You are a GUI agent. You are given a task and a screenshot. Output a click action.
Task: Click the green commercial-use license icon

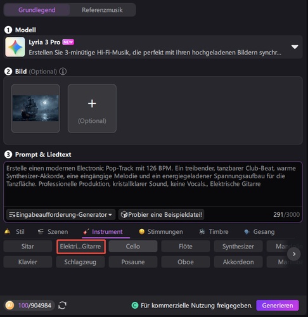(135, 306)
